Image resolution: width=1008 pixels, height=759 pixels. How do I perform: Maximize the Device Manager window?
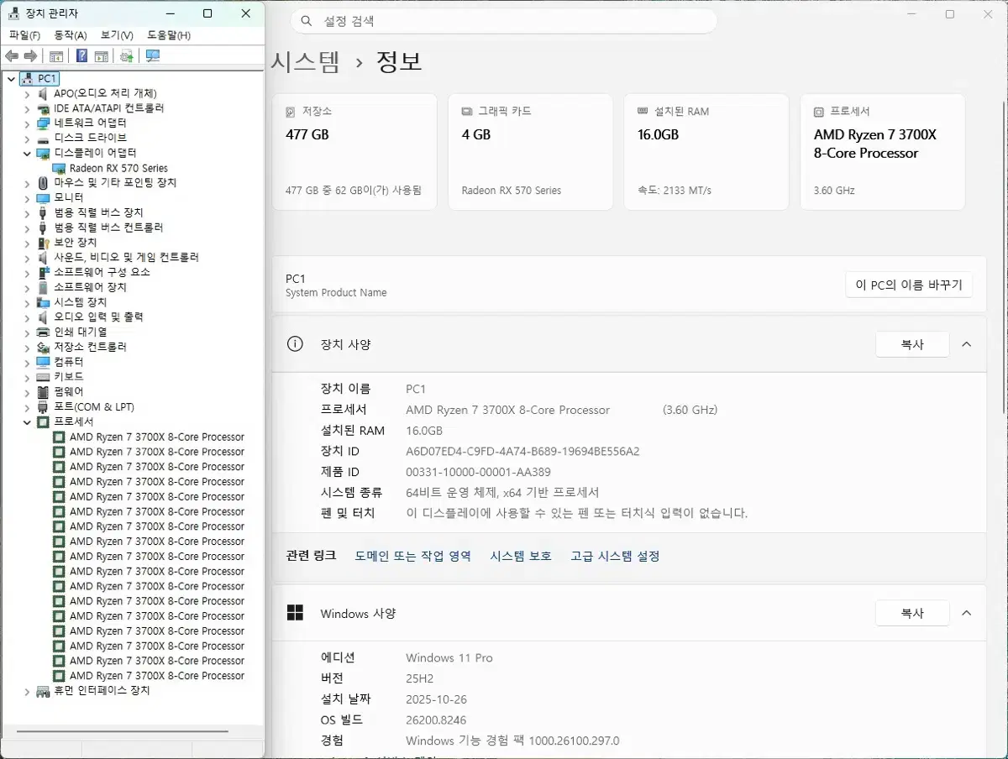(x=207, y=13)
